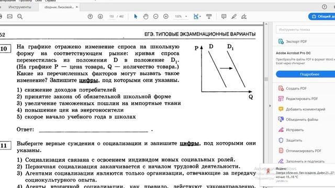
Task: Activate the selection arrow tool
Action: (x=136, y=16)
